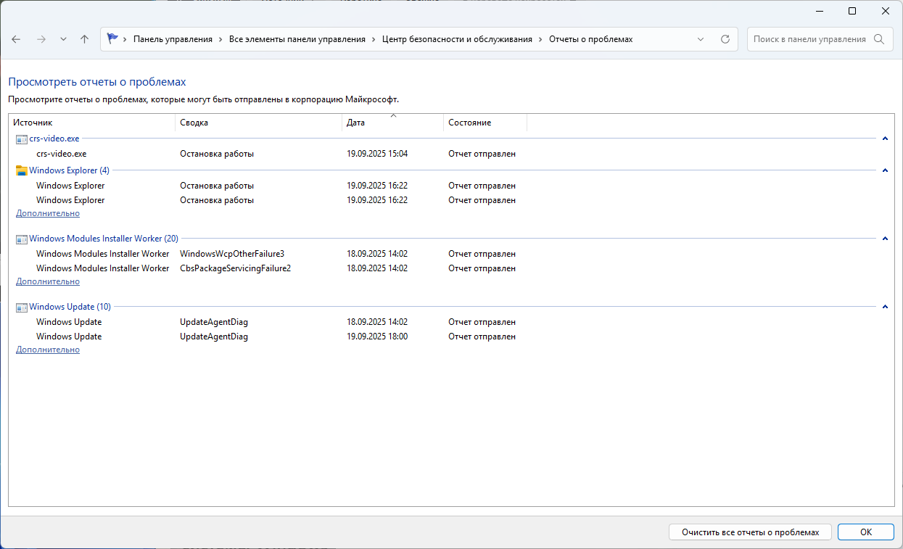This screenshot has width=903, height=549.
Task: Select the WindowsWcpOtherFailure3 report row
Action: pos(232,254)
